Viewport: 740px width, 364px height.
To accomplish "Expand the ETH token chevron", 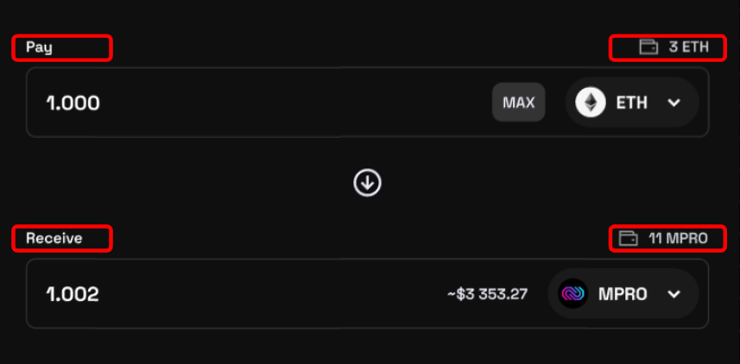I will pos(674,103).
